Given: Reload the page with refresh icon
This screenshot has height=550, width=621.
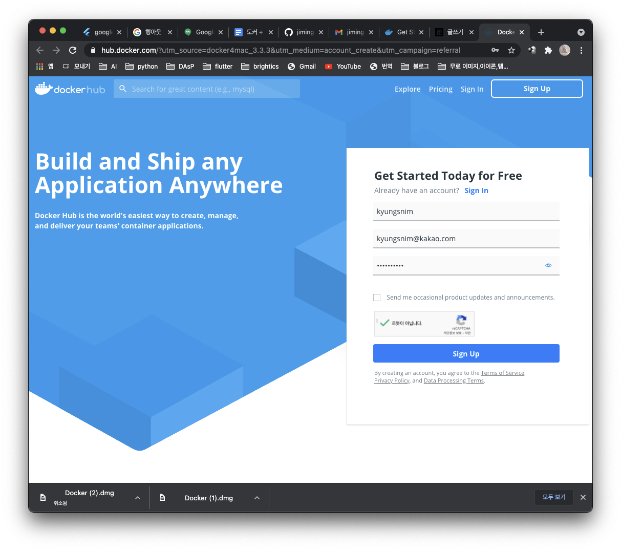Looking at the screenshot, I should 73,50.
